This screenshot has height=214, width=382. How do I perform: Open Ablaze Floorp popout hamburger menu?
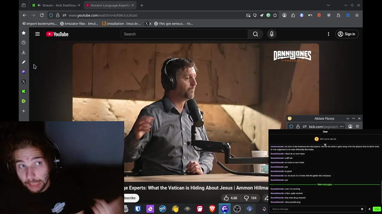pyautogui.click(x=357, y=127)
